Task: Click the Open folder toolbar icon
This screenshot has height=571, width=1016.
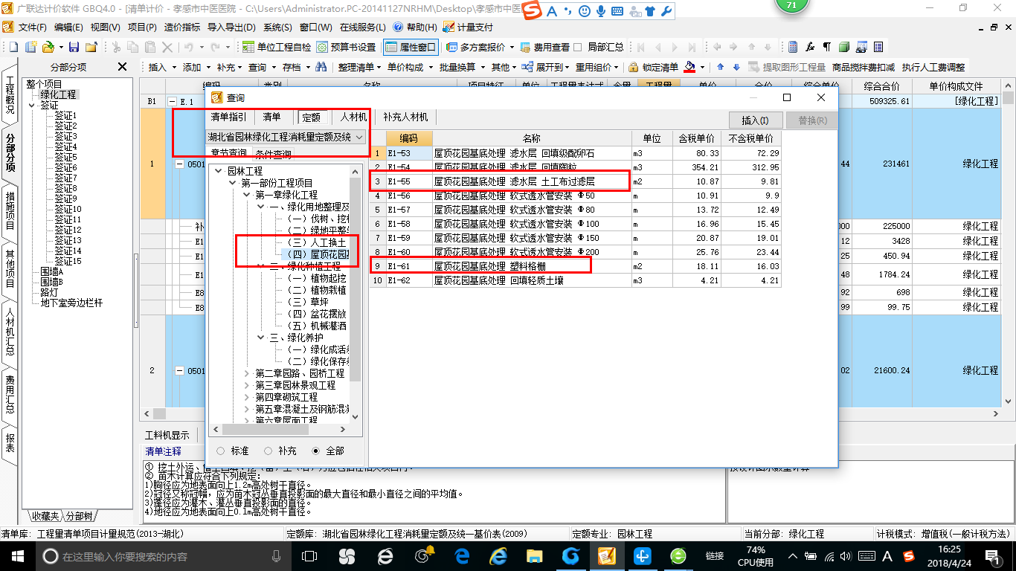Action: [x=48, y=47]
